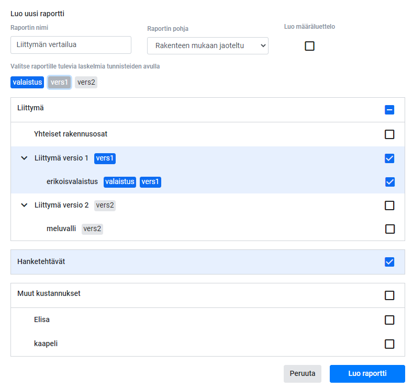The image size is (413, 389).
Task: Select the Yhteiset rakennusosat row text
Action: pyautogui.click(x=71, y=134)
